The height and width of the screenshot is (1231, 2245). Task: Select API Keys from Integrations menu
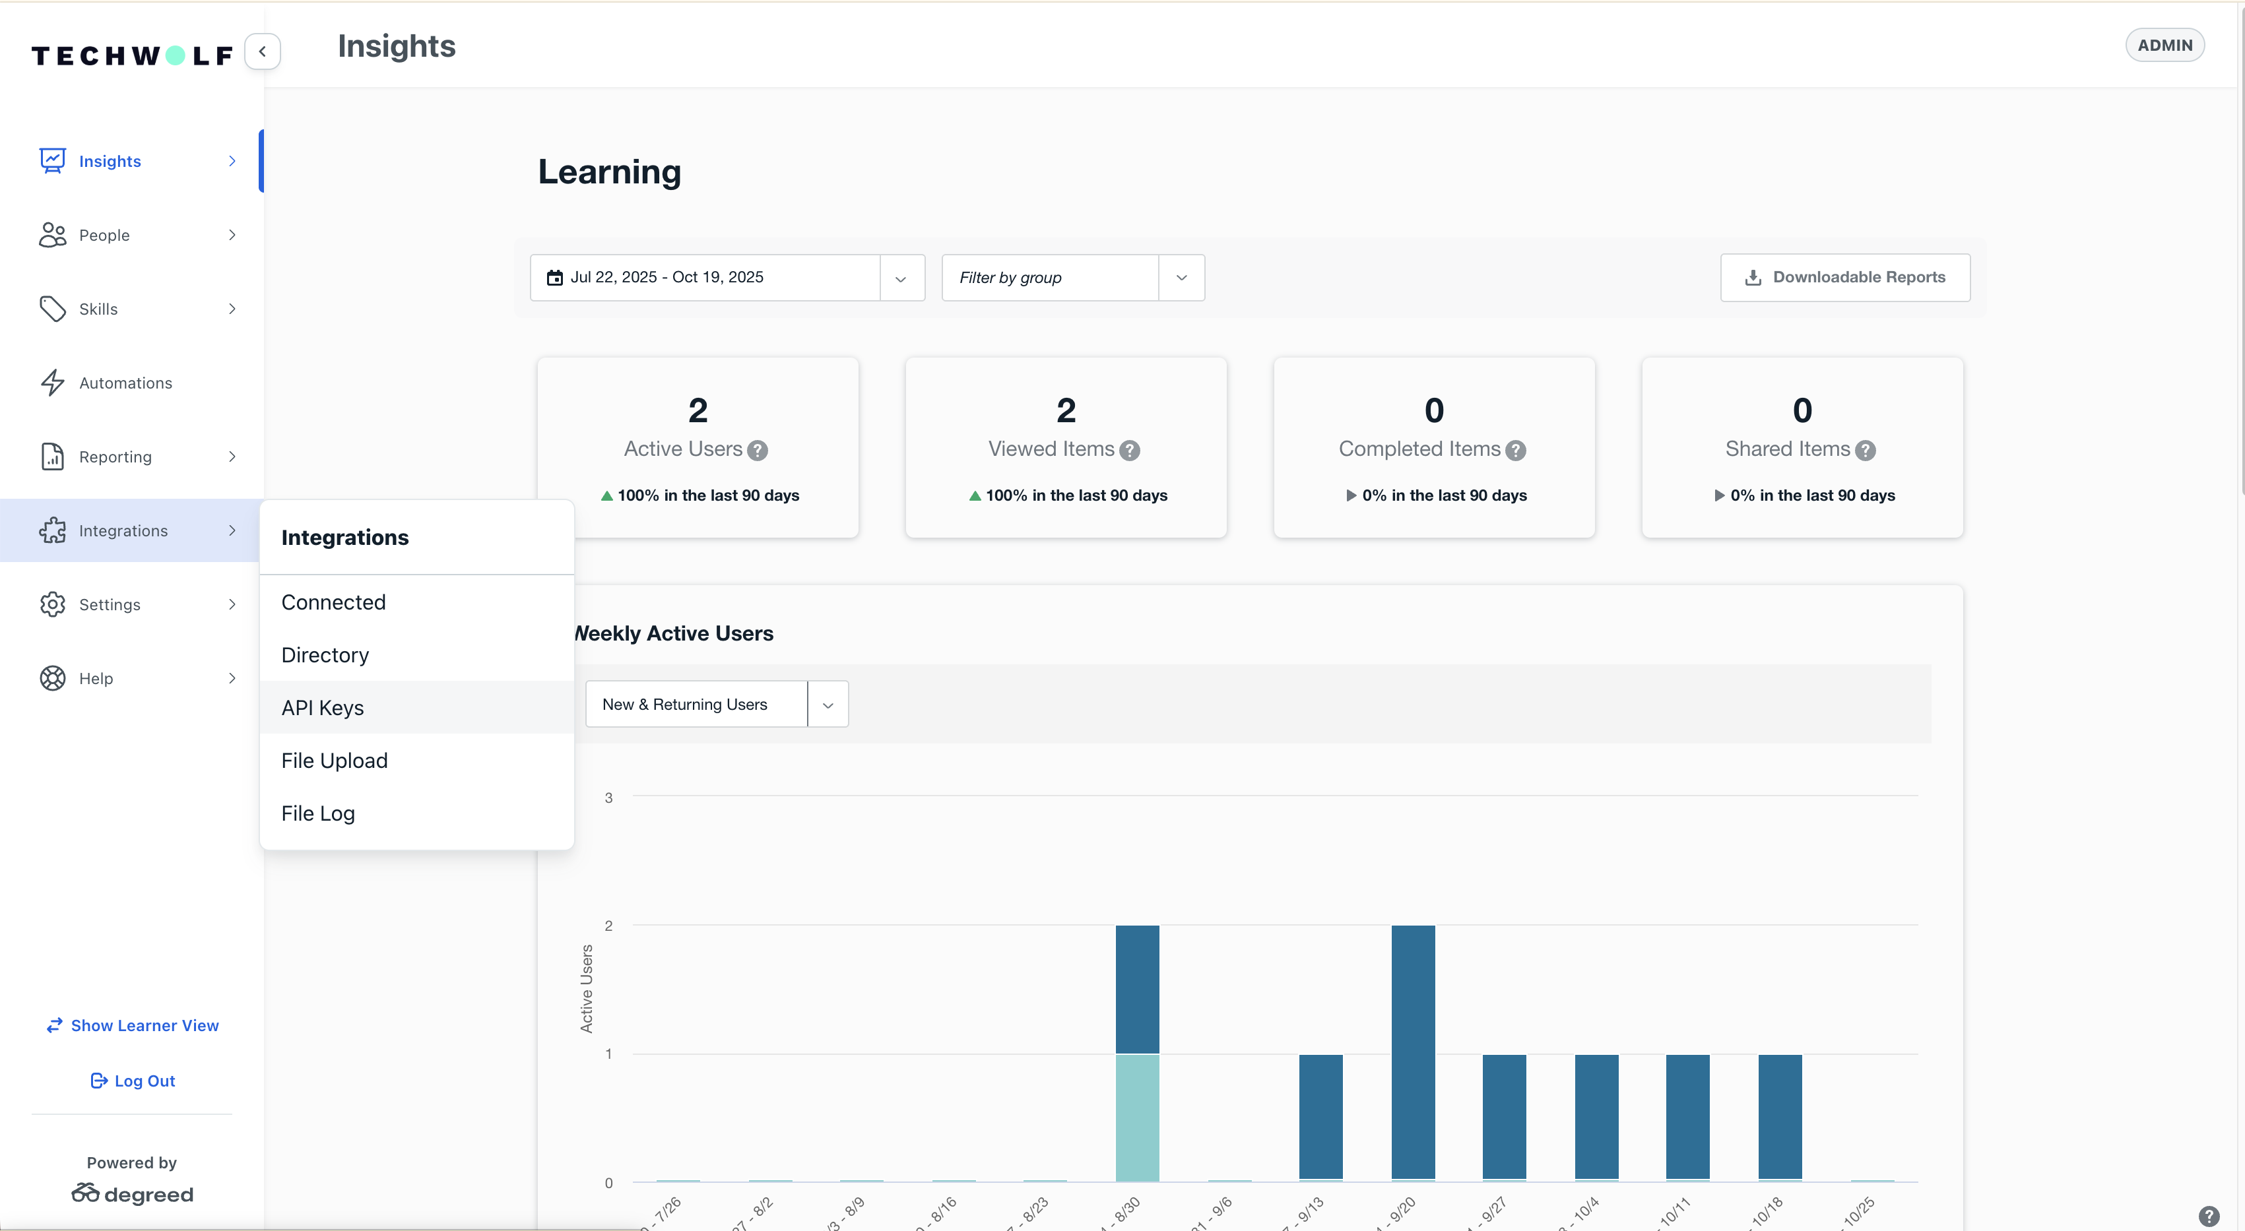(323, 707)
